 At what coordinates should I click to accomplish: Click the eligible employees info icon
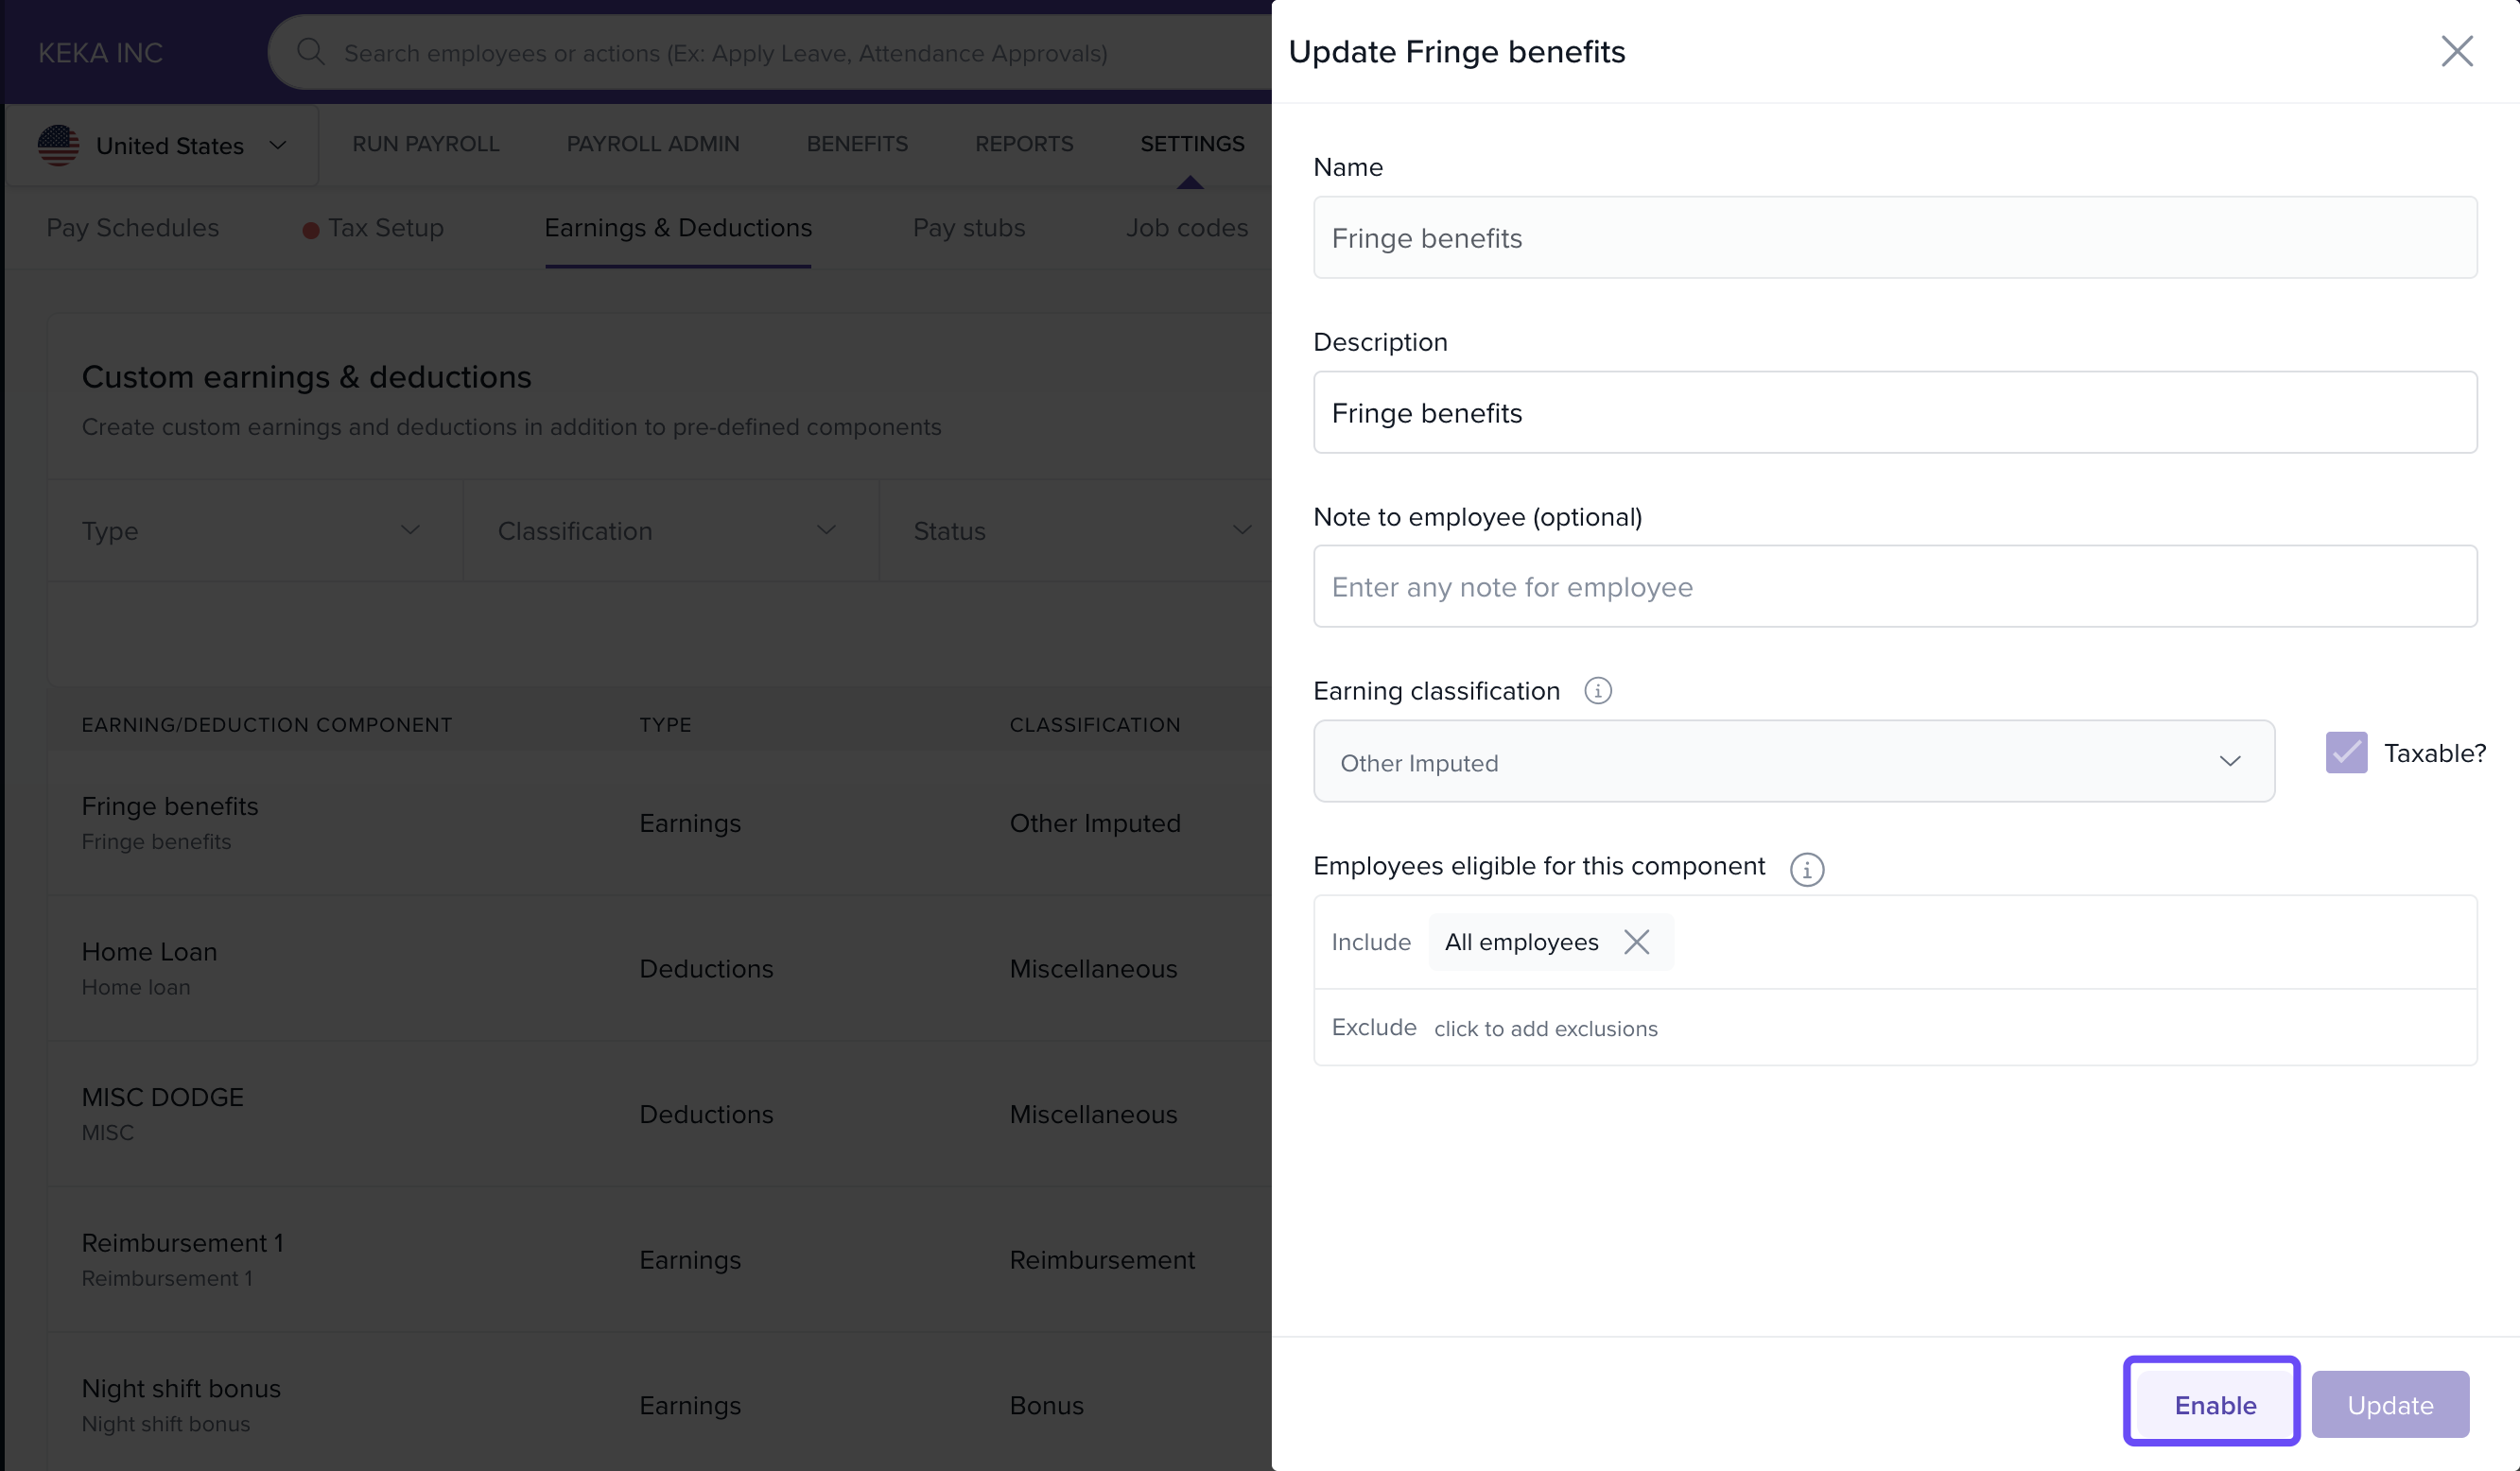click(x=1806, y=869)
